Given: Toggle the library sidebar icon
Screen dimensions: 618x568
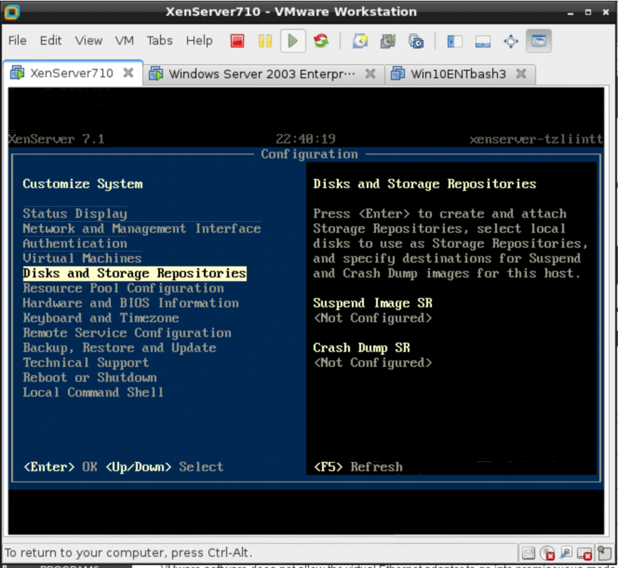Looking at the screenshot, I should 455,41.
